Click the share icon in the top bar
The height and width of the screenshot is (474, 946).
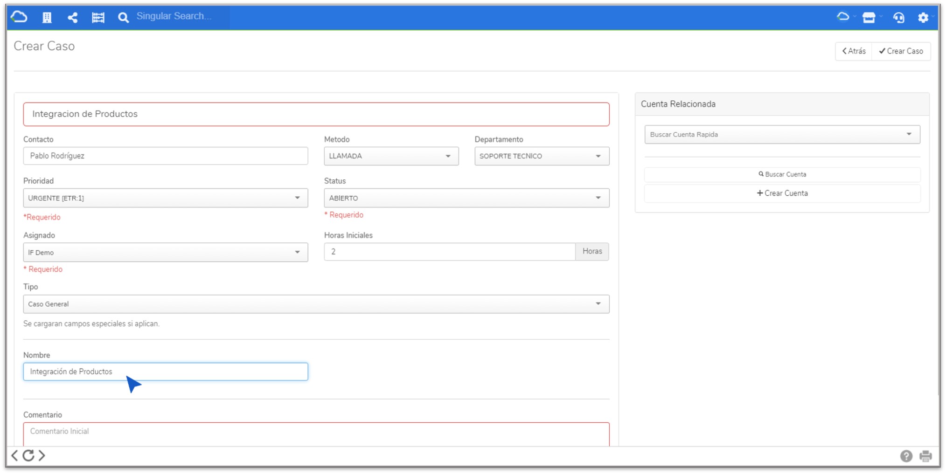[x=72, y=18]
